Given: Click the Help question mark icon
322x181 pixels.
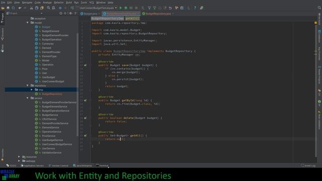Looking at the screenshot, I should 195,8.
